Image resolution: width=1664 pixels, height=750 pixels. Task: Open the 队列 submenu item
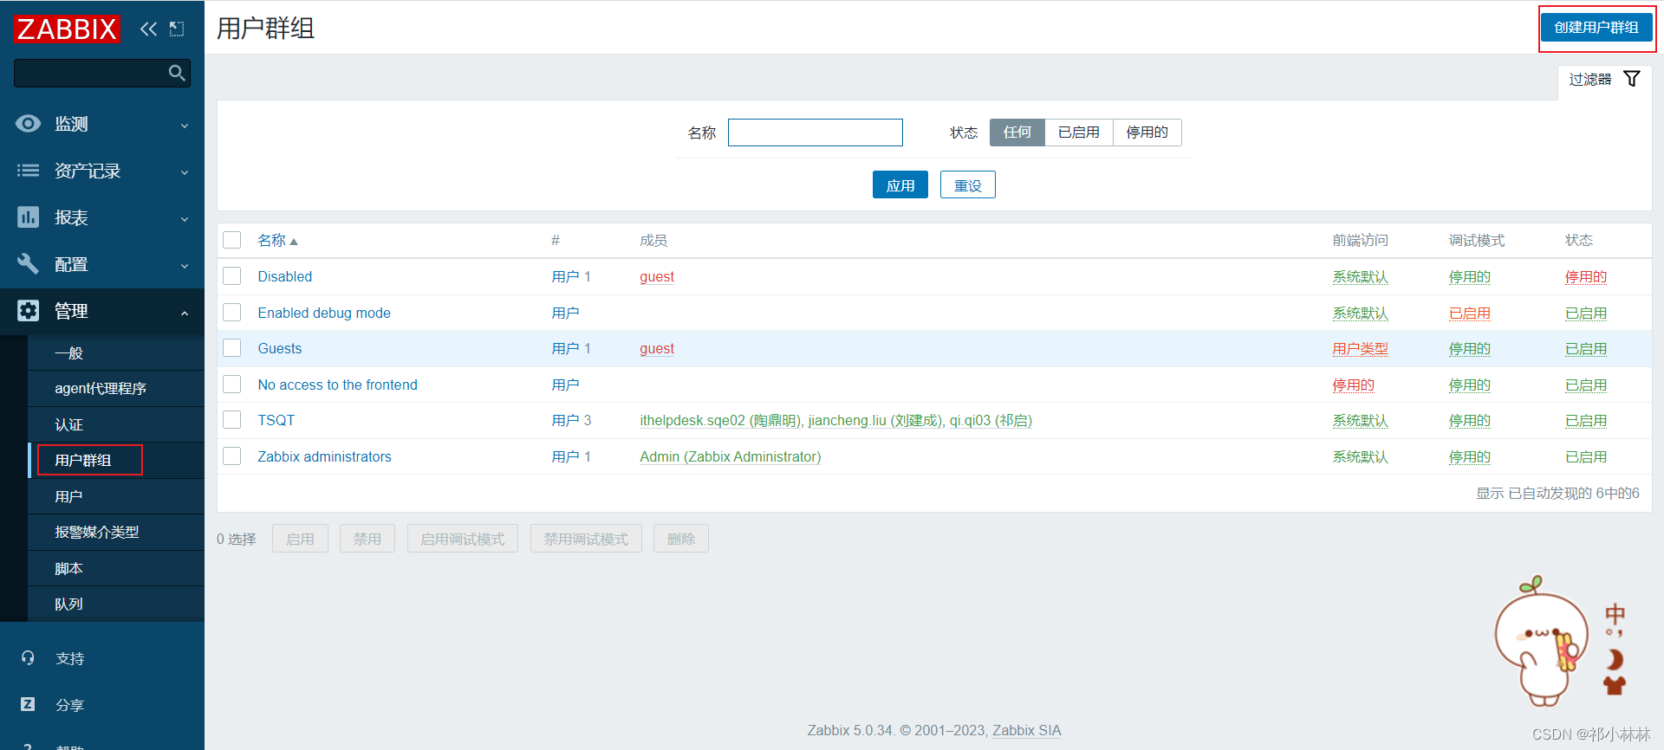116,605
